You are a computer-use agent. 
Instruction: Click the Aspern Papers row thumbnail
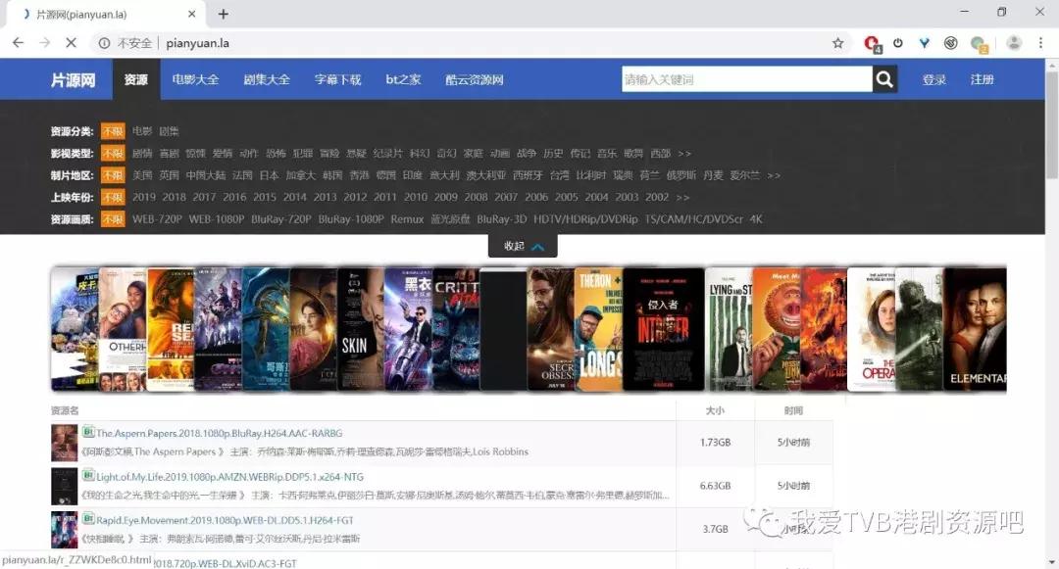tap(64, 443)
